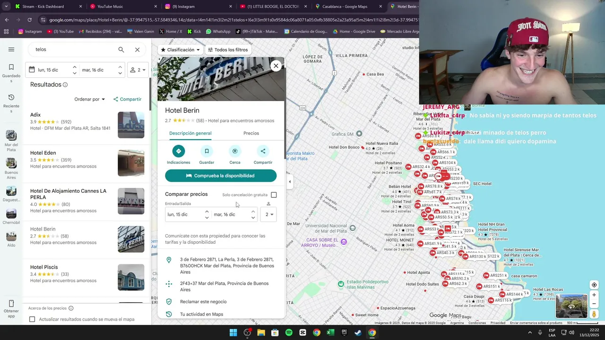605x340 pixels.
Task: Click the Obtener app phone icon
Action: 11,303
